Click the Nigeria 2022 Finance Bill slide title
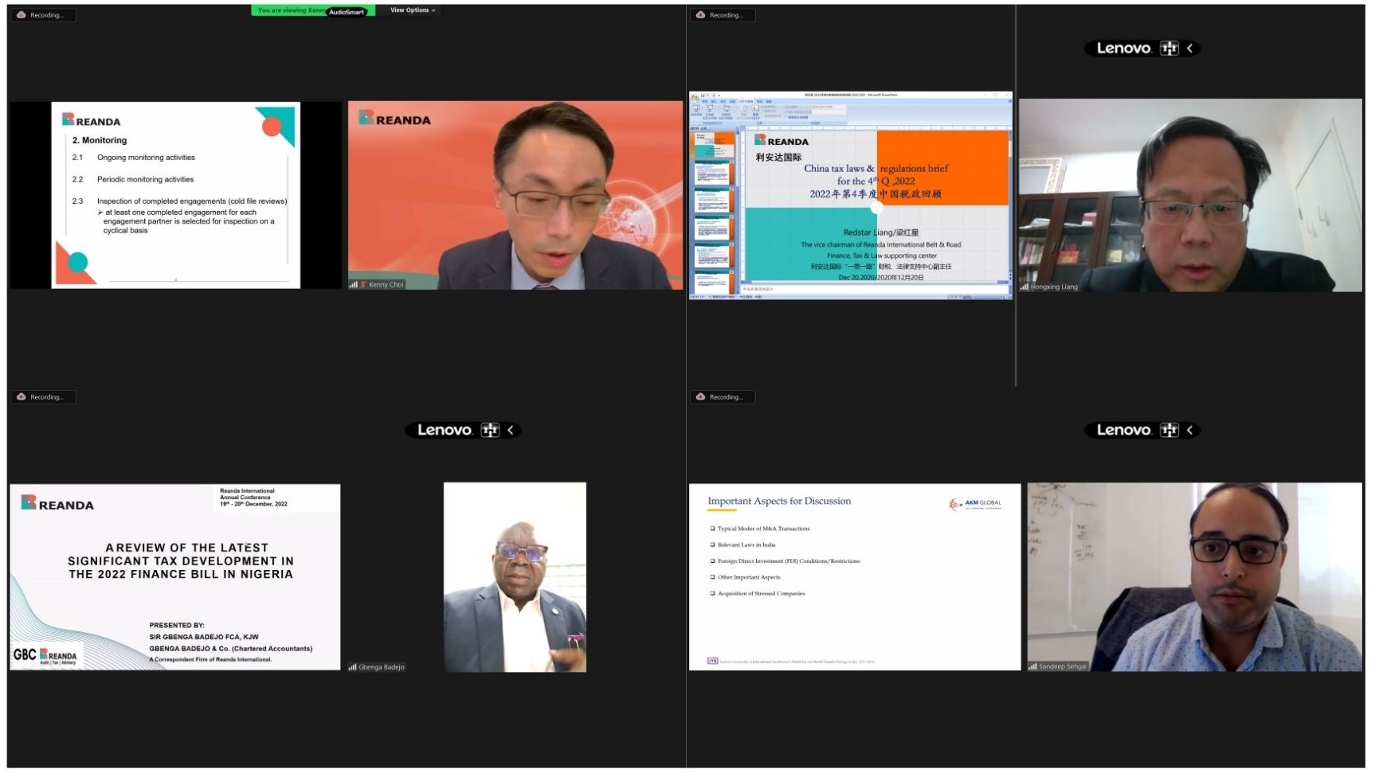The width and height of the screenshot is (1375, 773). 181,561
